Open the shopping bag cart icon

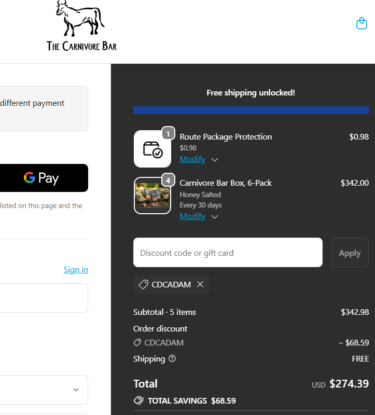tap(362, 23)
